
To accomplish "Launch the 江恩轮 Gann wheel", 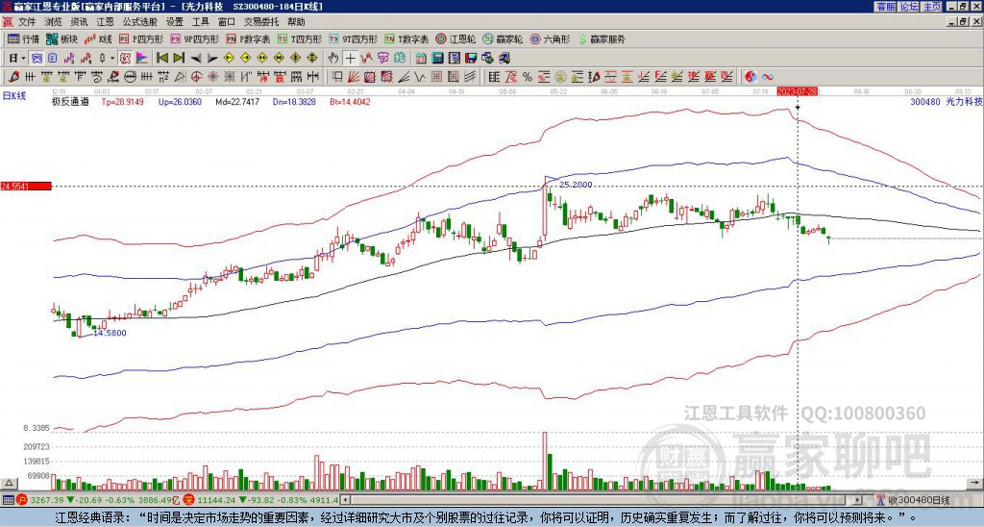I will click(455, 38).
